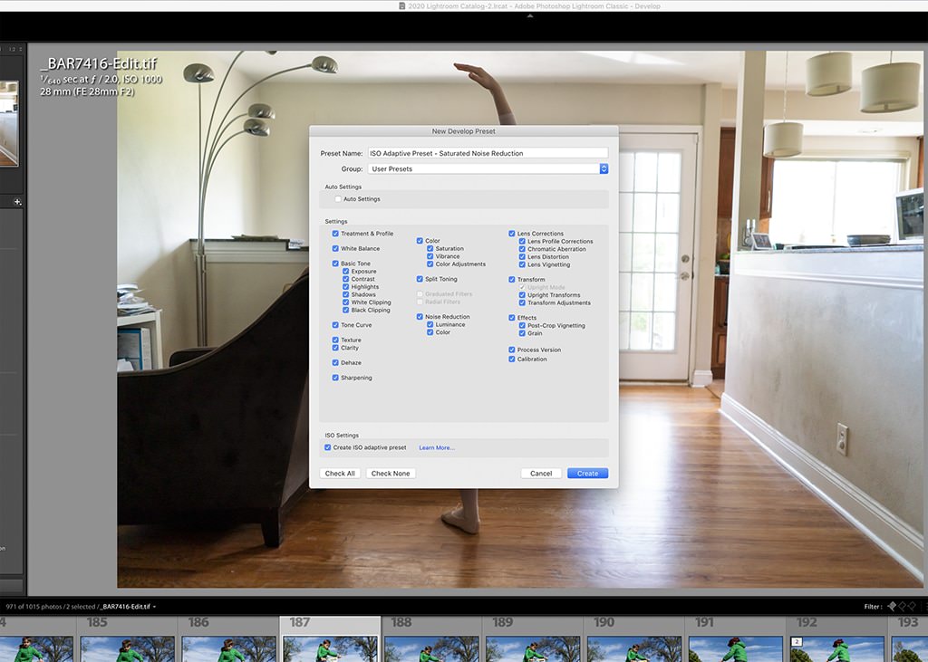Uncheck the Noise Reduction group checkbox
Image resolution: width=928 pixels, height=662 pixels.
click(420, 316)
